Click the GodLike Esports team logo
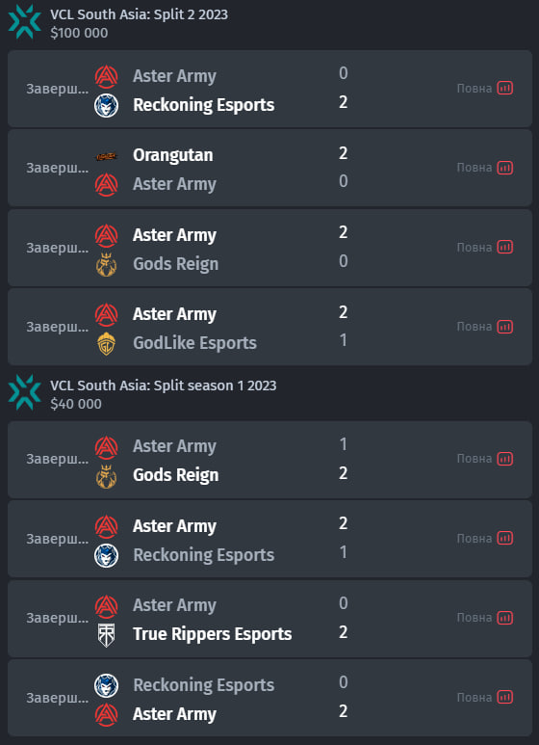539x745 pixels. tap(106, 344)
